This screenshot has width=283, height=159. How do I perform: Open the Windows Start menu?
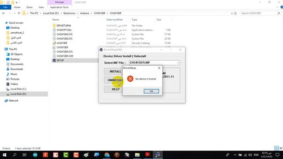click(x=4, y=155)
